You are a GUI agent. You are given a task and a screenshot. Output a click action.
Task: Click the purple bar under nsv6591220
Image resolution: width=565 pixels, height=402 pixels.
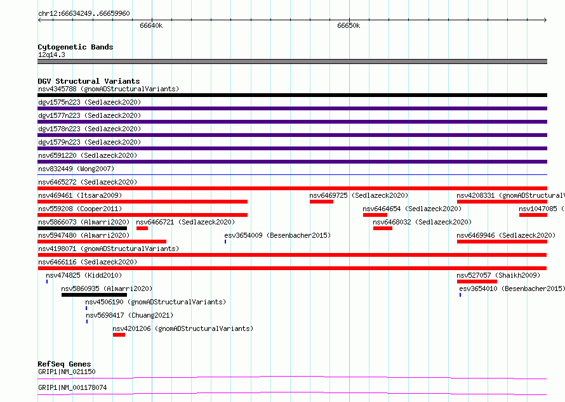click(x=292, y=162)
